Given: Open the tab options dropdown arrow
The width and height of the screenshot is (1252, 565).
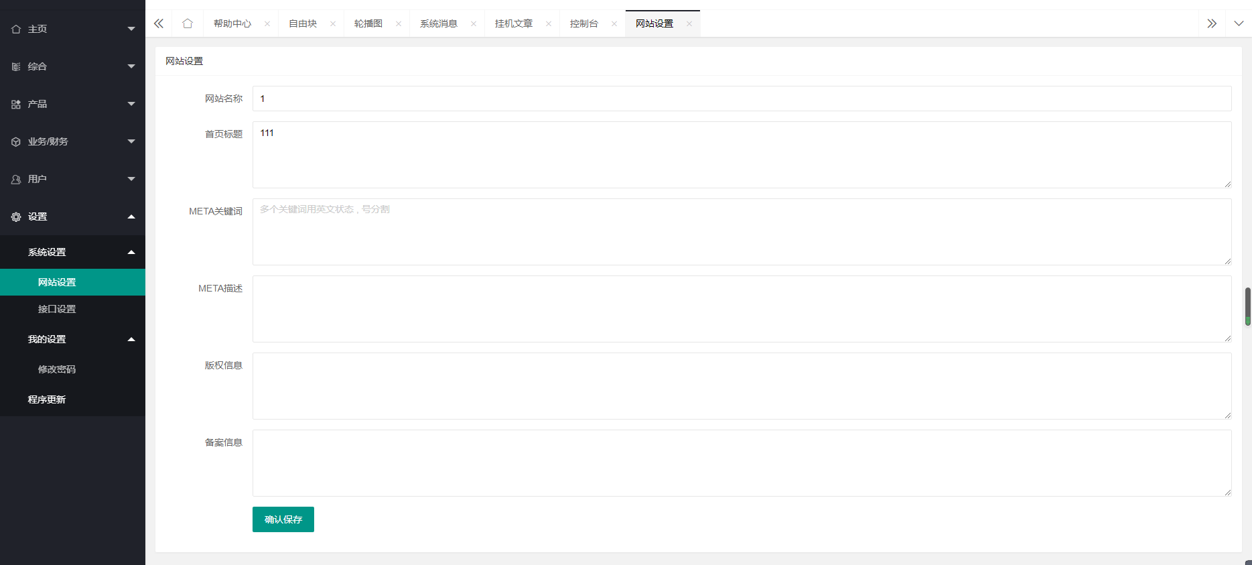Looking at the screenshot, I should click(1239, 23).
